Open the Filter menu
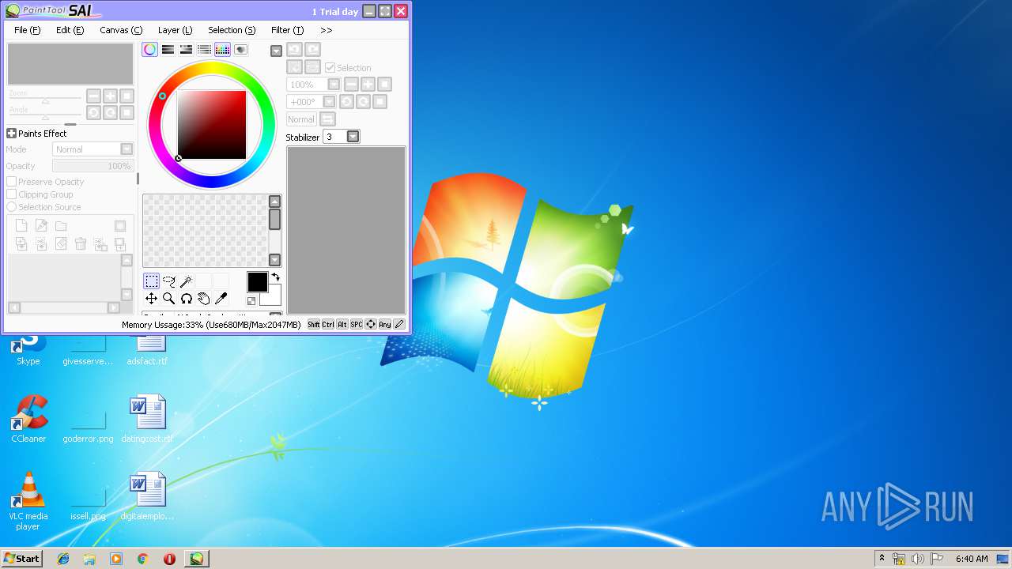Image resolution: width=1012 pixels, height=569 pixels. (287, 30)
